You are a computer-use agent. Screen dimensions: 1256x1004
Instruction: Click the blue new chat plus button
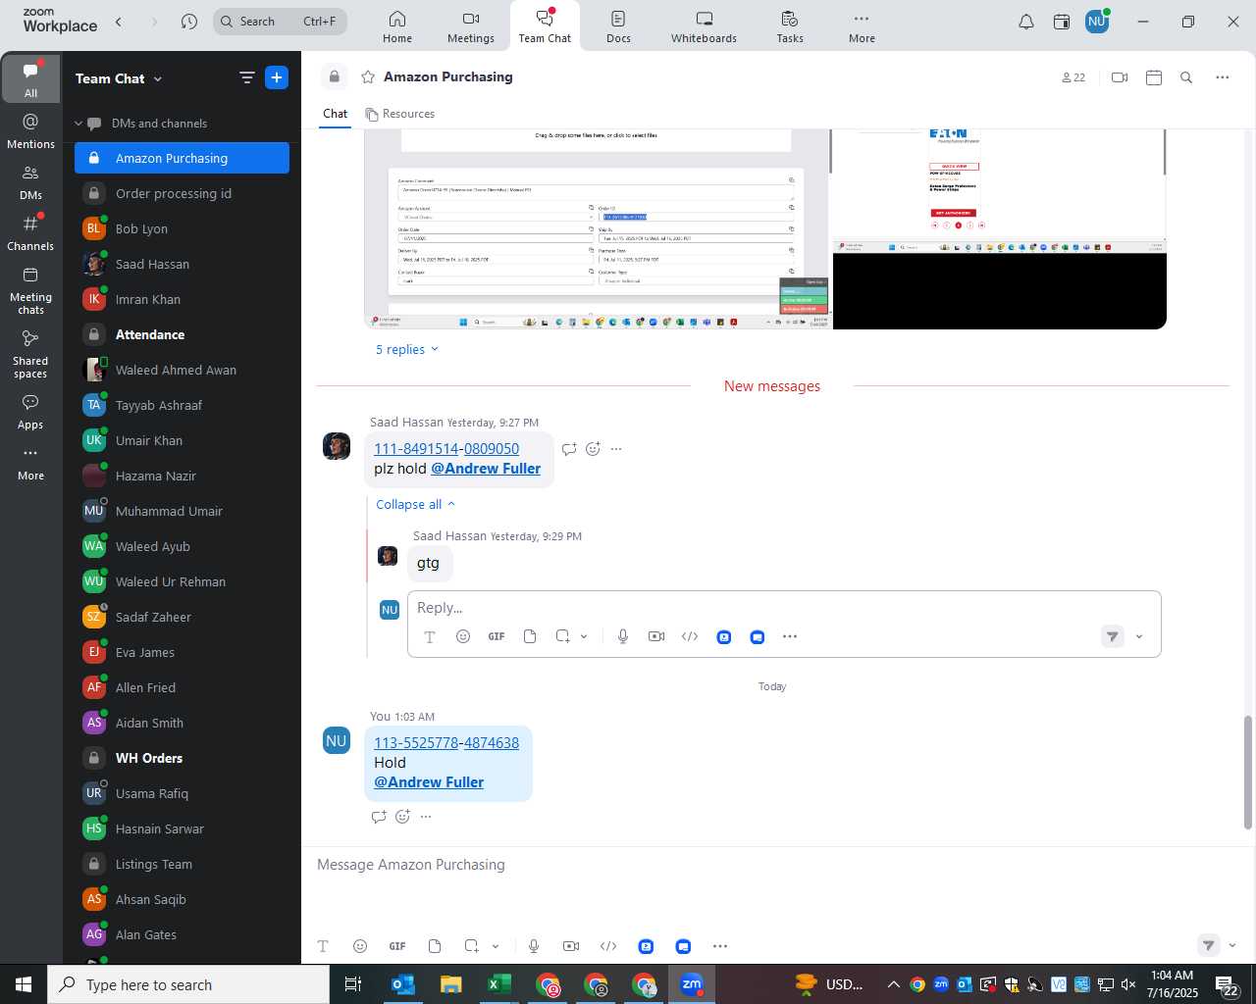pos(277,78)
